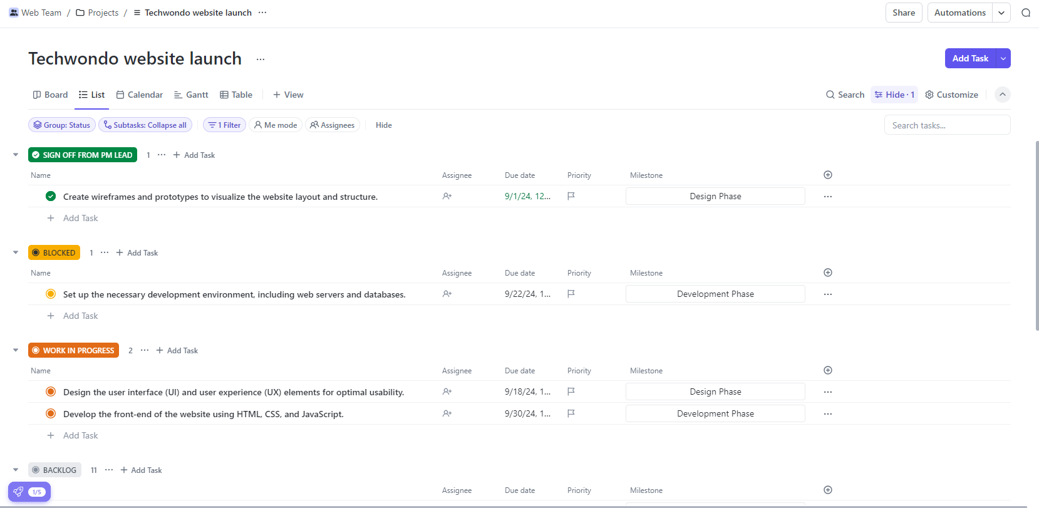The width and height of the screenshot is (1039, 508).
Task: Select the List view tab
Action: coord(91,95)
